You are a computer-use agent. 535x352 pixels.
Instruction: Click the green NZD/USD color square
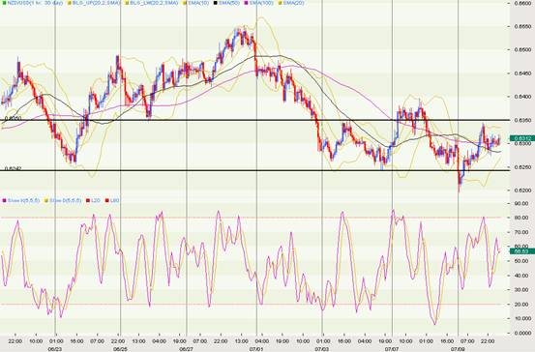pyautogui.click(x=4, y=3)
